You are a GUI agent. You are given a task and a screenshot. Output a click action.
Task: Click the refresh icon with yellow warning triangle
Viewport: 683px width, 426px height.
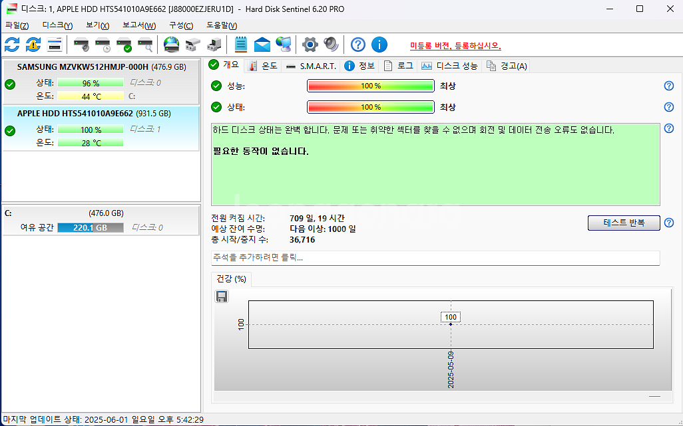click(33, 45)
